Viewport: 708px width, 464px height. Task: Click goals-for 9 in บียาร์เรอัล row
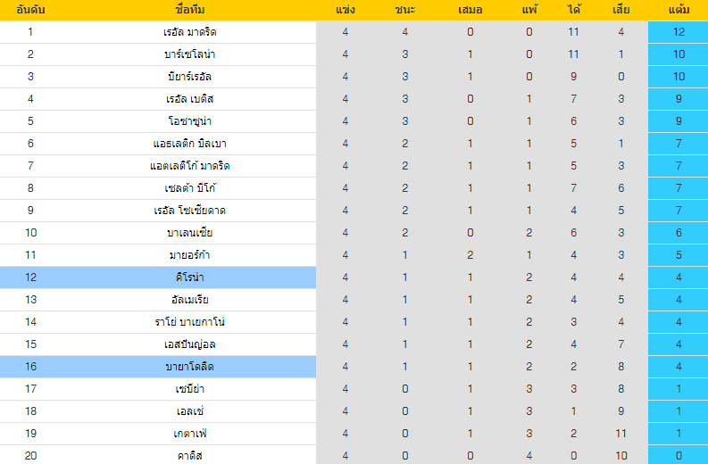tap(573, 76)
